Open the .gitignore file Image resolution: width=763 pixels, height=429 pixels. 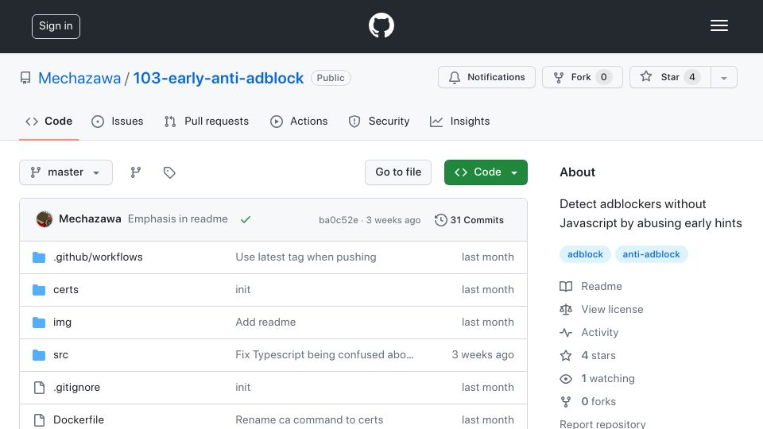tap(76, 387)
